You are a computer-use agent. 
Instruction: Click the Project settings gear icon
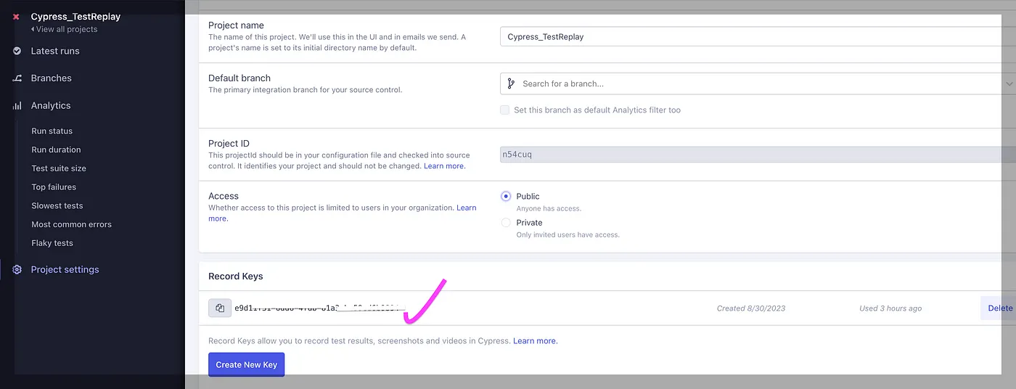pyautogui.click(x=17, y=269)
